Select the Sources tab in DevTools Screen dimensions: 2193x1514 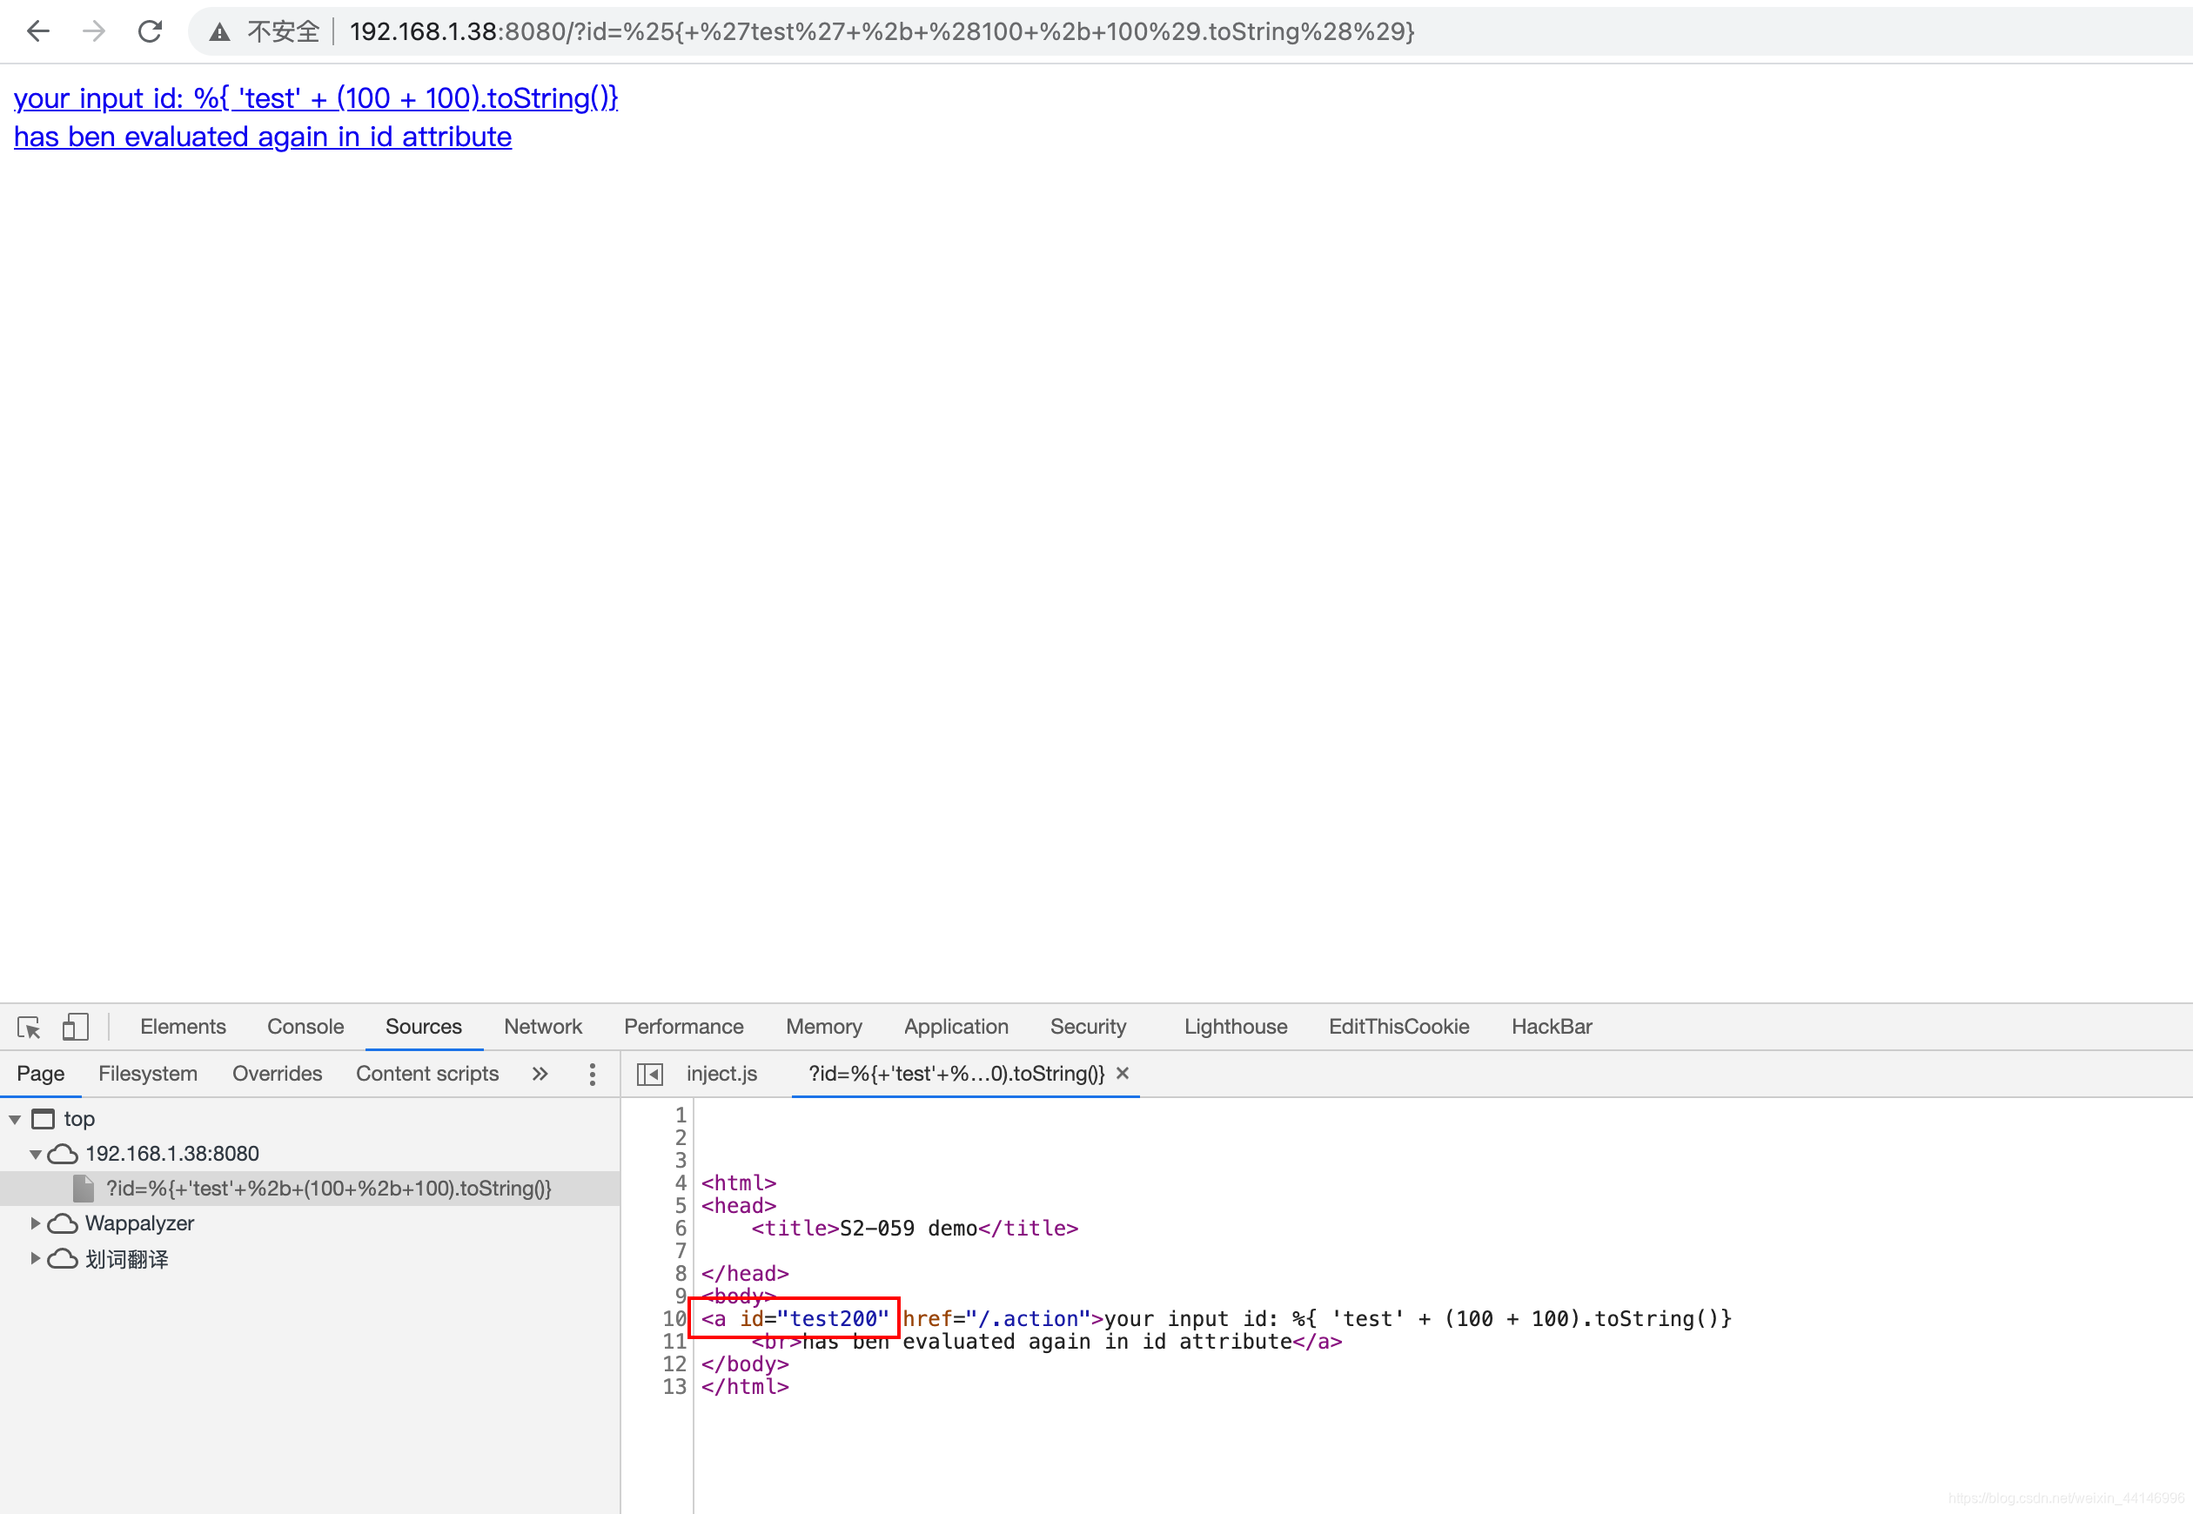pyautogui.click(x=420, y=1026)
